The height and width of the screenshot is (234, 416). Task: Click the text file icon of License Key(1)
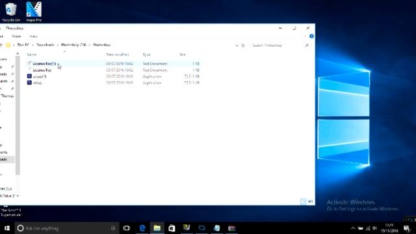click(x=29, y=64)
